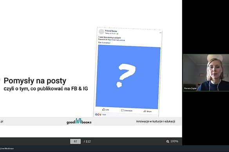
Task: Click the Like thumbs-up icon
Action: coord(104,110)
